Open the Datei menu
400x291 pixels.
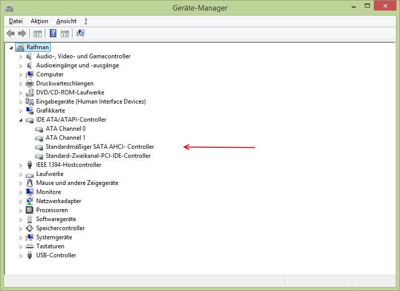point(16,21)
